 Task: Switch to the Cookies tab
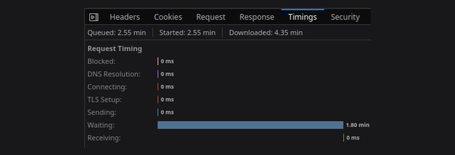pyautogui.click(x=168, y=17)
